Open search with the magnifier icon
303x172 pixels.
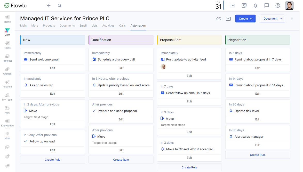(59, 5)
